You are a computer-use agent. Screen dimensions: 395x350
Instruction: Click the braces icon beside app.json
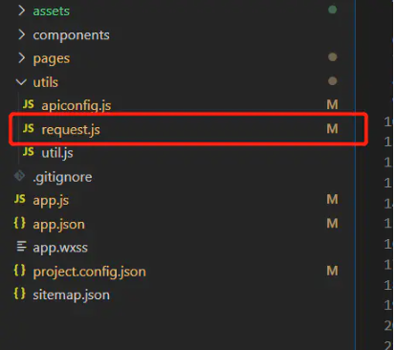coord(19,223)
